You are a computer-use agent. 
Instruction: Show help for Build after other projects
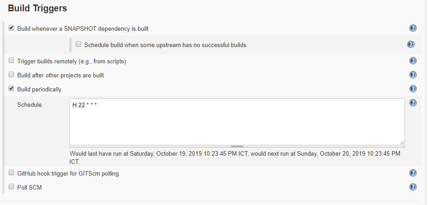[x=413, y=75]
